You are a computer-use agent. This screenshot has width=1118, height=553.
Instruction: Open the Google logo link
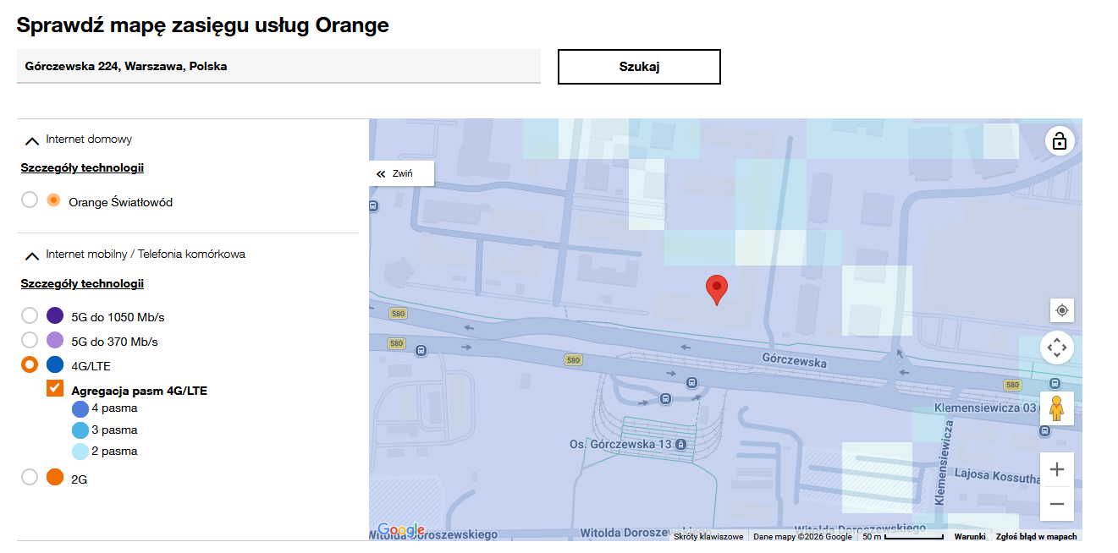click(400, 530)
